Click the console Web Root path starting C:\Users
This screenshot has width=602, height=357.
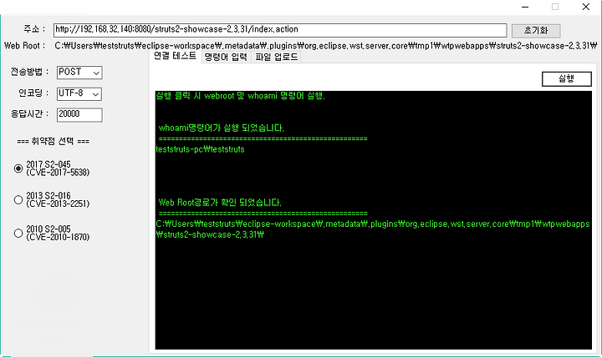coord(372,229)
